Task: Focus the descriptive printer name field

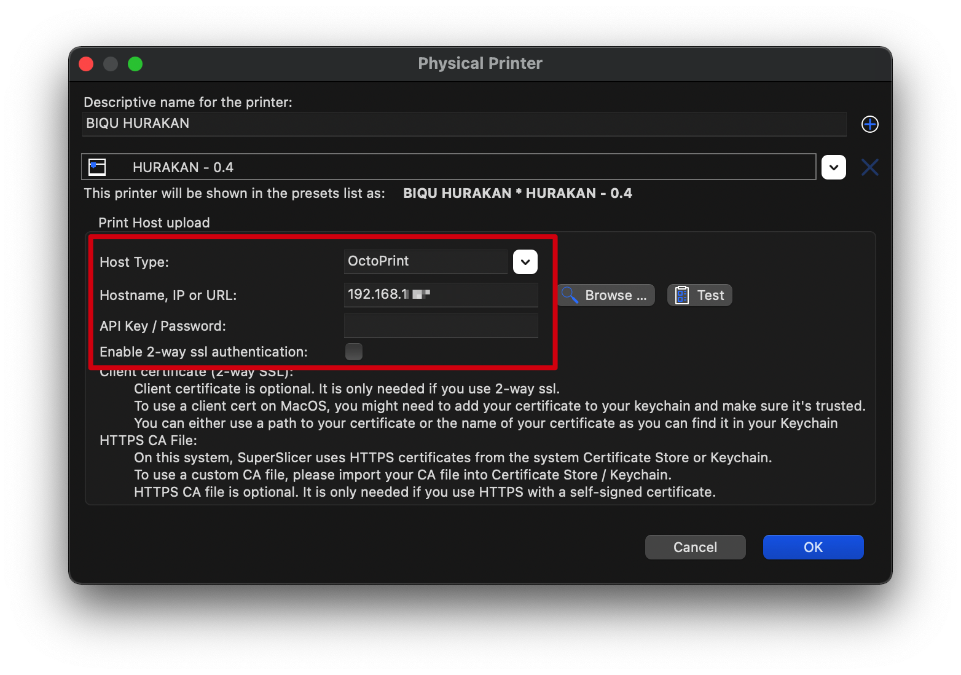Action: point(464,124)
